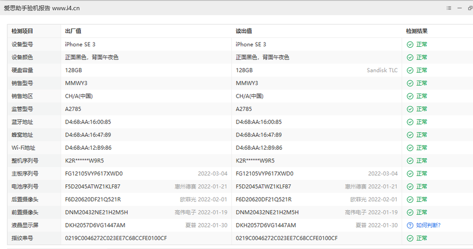The image size is (473, 249).
Task: Click the green check icon in 设备颜色 row
Action: click(x=410, y=57)
